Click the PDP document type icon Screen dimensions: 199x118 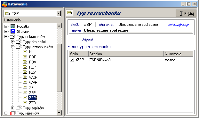25,57
